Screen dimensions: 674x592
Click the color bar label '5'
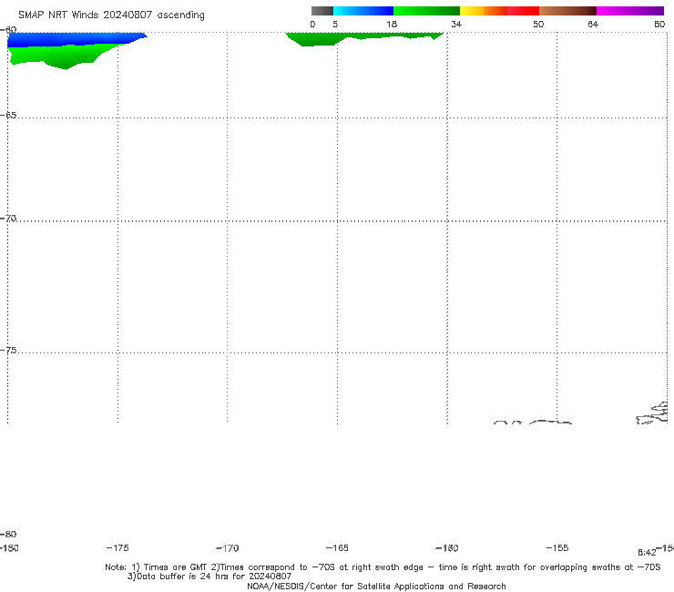point(335,25)
